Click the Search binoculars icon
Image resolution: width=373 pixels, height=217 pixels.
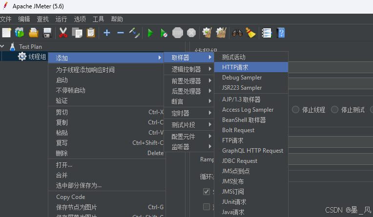click(x=237, y=33)
